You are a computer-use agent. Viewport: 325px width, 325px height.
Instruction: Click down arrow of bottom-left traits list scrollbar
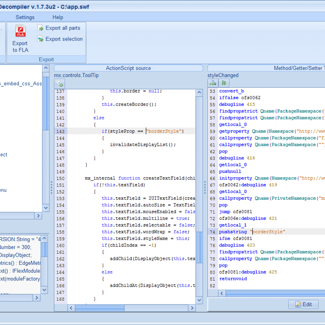point(44,290)
